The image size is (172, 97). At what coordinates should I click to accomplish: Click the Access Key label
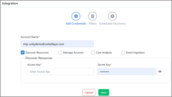(35, 65)
